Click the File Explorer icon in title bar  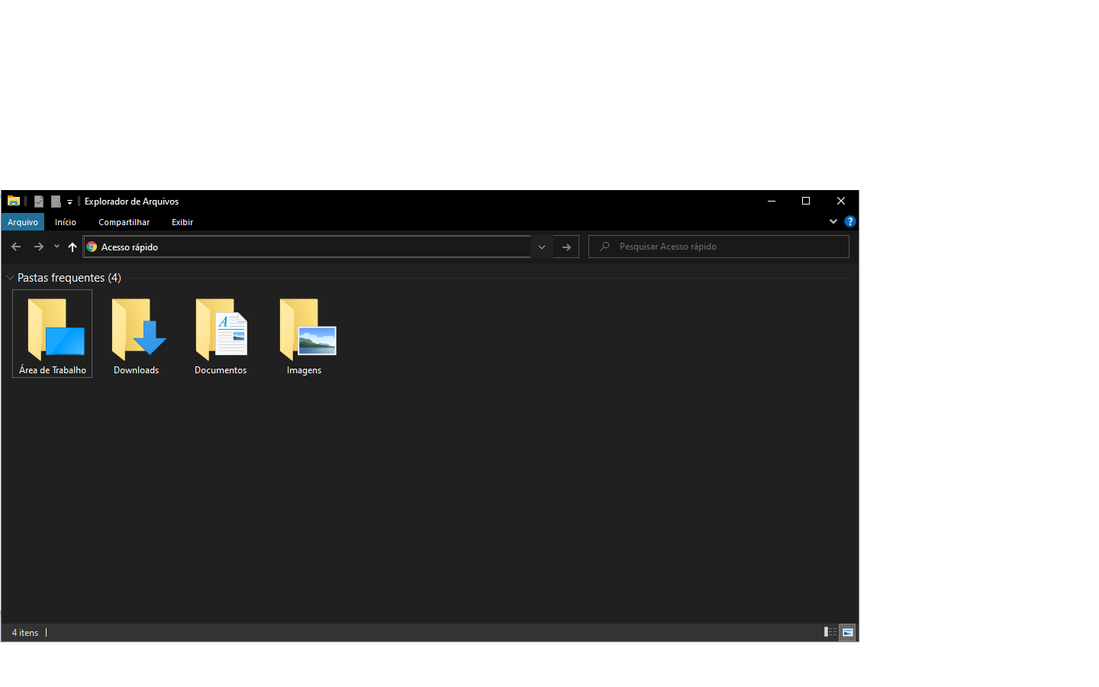pyautogui.click(x=14, y=202)
